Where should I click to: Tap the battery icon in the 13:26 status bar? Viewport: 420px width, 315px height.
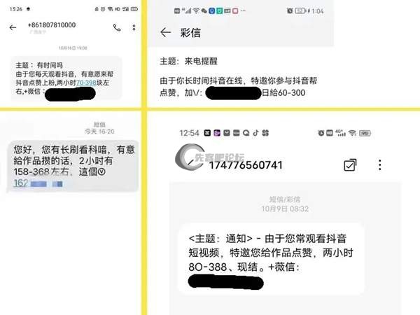(134, 9)
